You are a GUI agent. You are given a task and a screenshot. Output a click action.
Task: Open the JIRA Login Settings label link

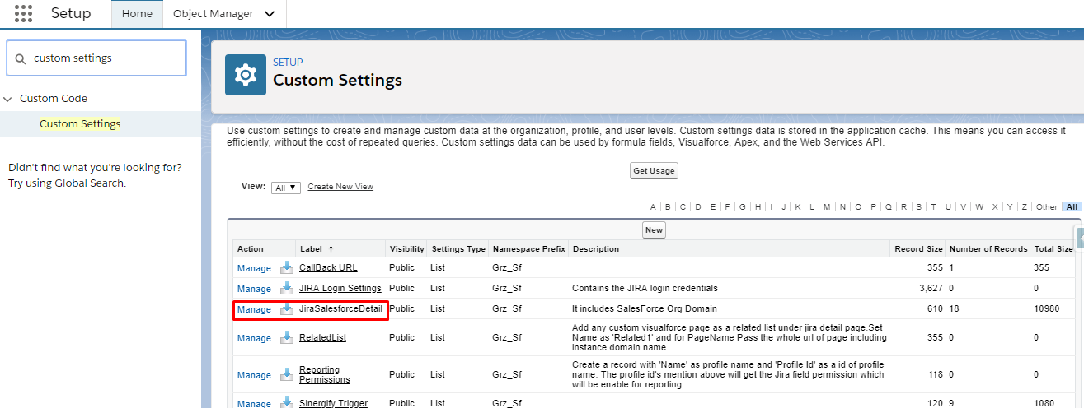click(340, 289)
